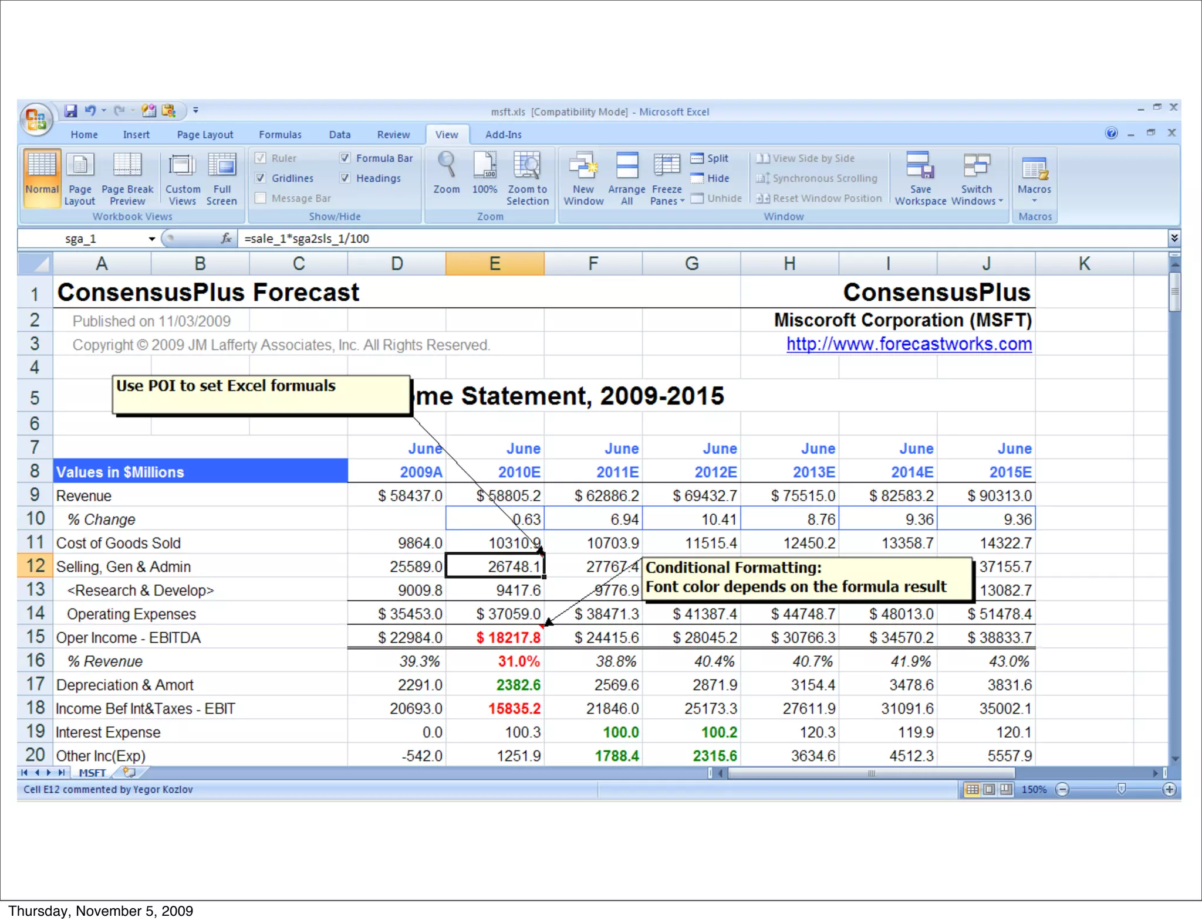Uncheck the Formula Bar checkbox
This screenshot has width=1202, height=924.
click(345, 158)
